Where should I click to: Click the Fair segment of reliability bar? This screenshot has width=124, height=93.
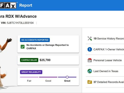(x=29, y=77)
